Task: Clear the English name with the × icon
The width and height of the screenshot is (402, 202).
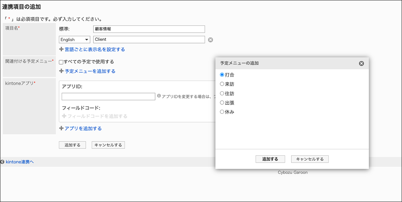Action: [210, 39]
